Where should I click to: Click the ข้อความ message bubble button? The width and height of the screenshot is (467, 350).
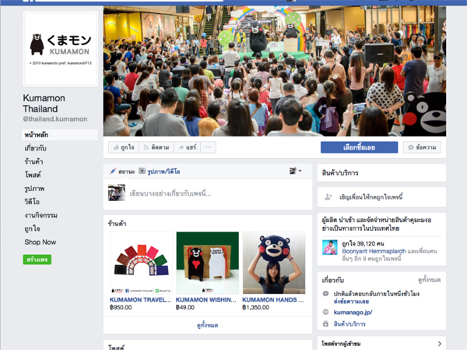422,147
